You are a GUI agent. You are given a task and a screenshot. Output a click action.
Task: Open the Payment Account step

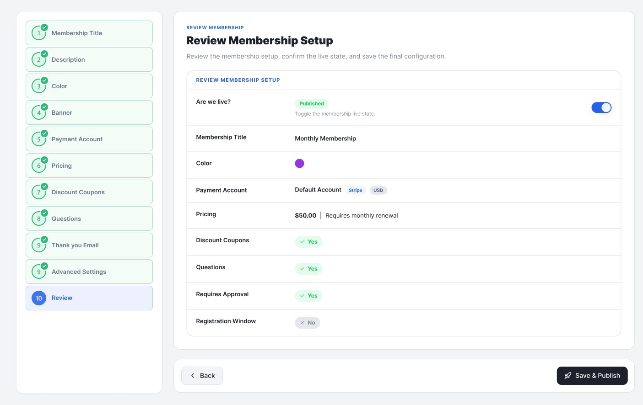click(89, 139)
